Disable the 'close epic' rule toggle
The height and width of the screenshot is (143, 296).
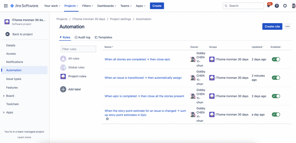(x=276, y=59)
